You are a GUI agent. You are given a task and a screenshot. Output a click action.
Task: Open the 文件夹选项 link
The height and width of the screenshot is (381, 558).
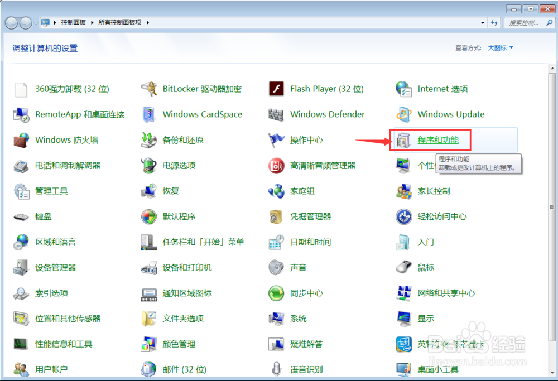point(183,319)
